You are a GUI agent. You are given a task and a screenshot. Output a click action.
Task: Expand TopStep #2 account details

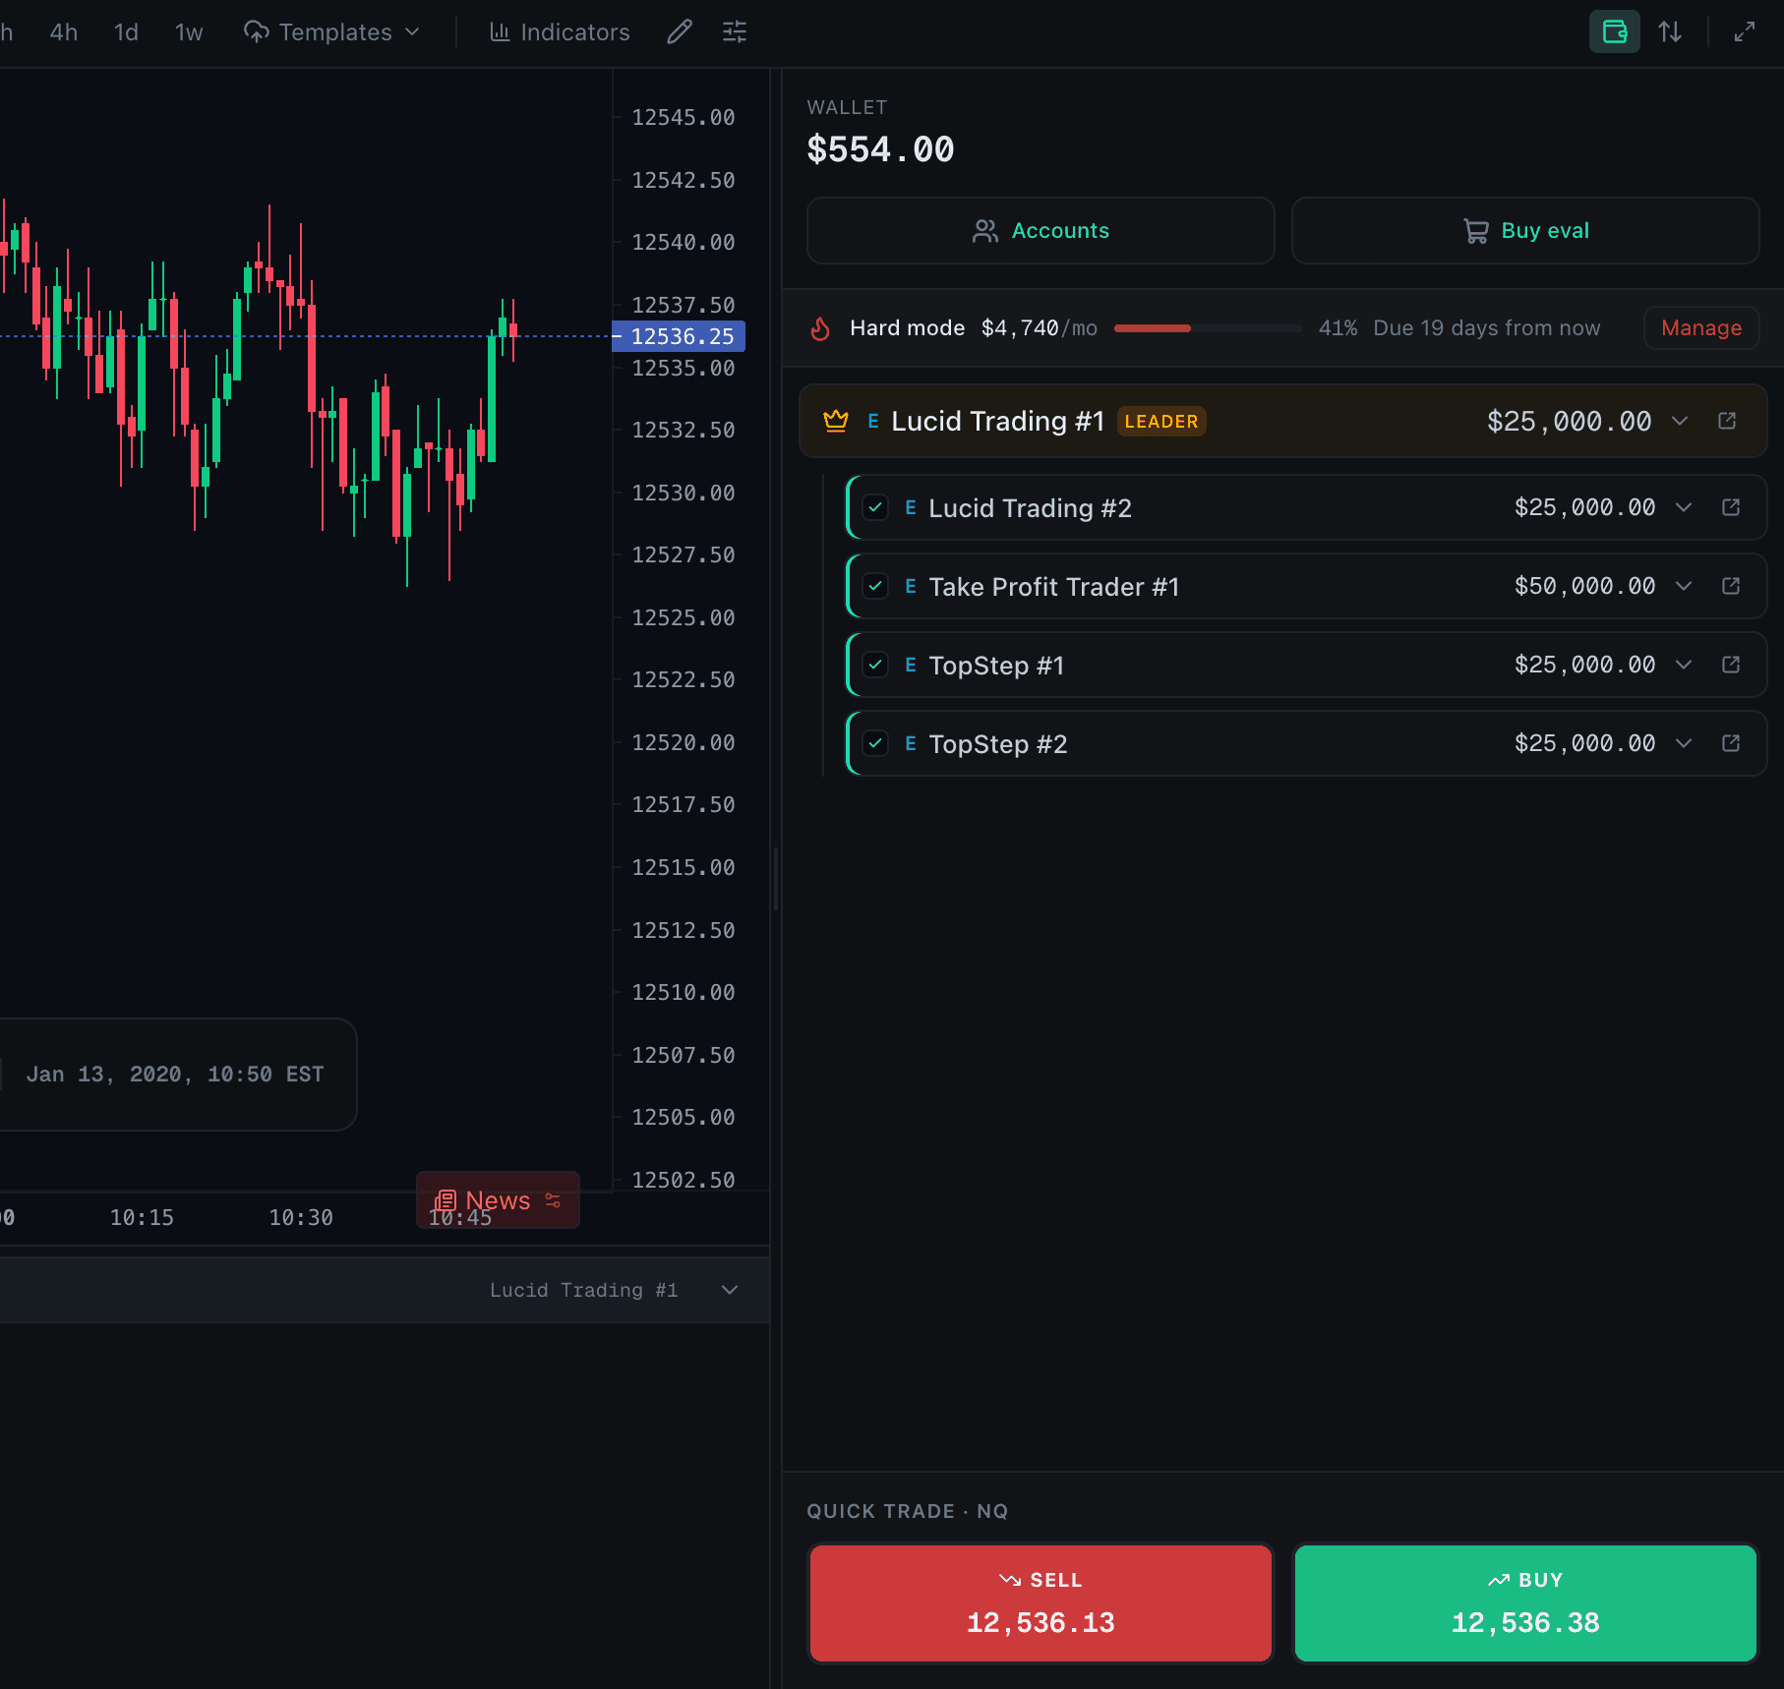1684,743
